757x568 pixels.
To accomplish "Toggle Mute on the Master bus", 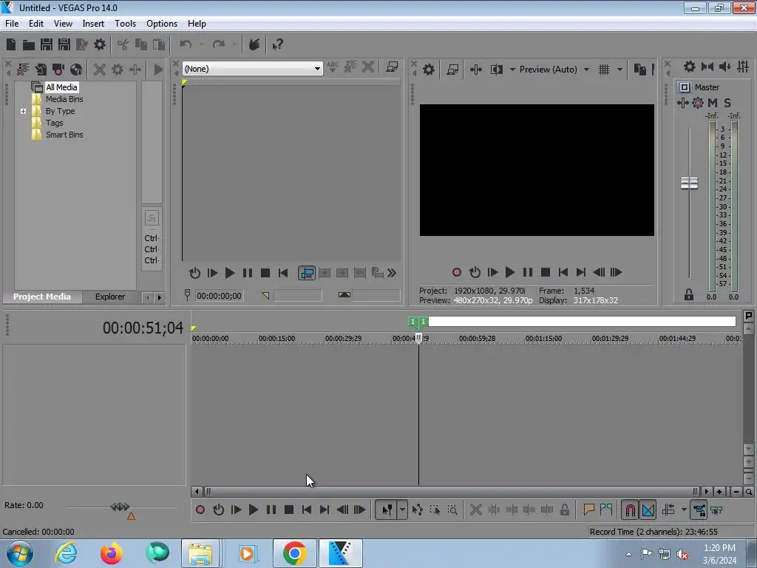I will click(713, 102).
